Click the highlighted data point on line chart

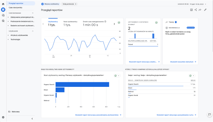click(x=79, y=51)
